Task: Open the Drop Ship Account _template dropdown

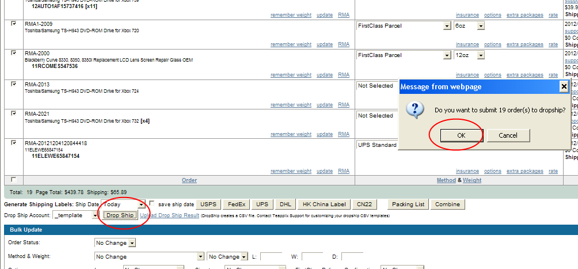Action: point(75,215)
